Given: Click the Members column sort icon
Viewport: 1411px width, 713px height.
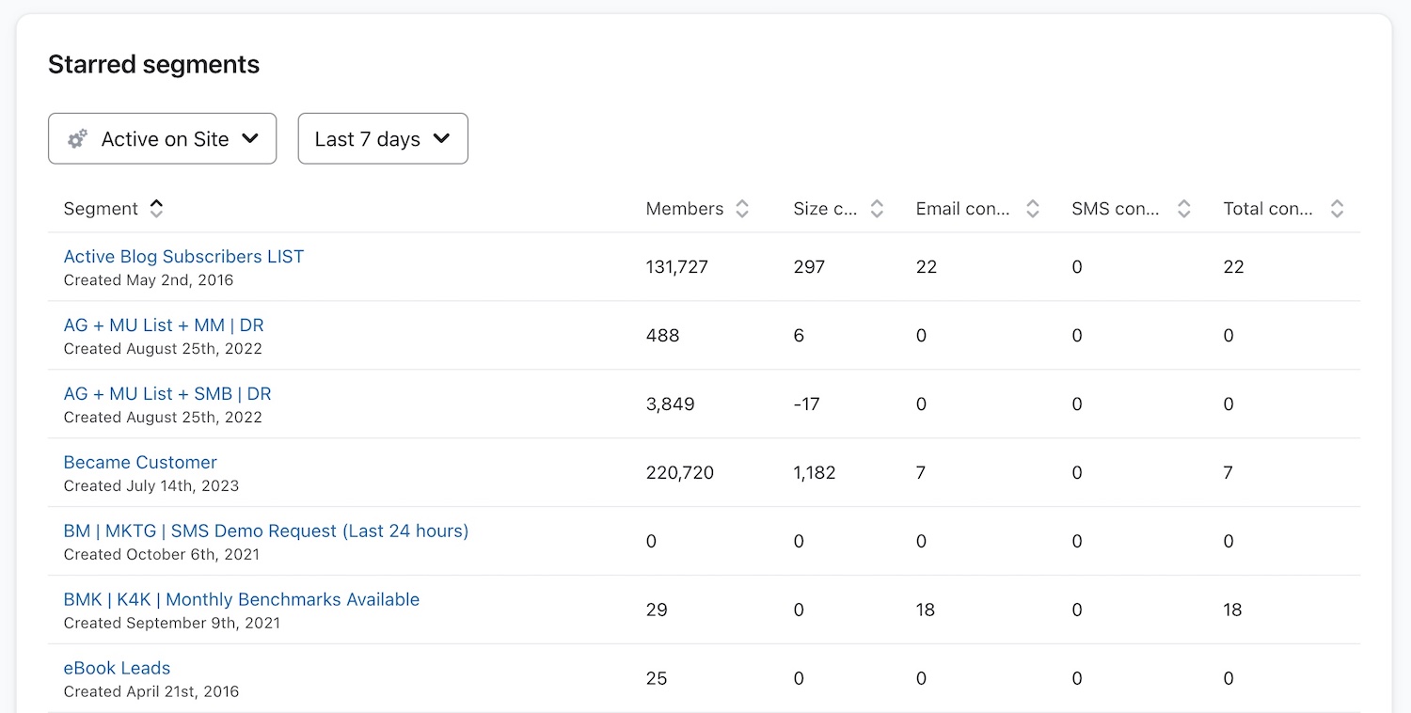Looking at the screenshot, I should (x=742, y=209).
